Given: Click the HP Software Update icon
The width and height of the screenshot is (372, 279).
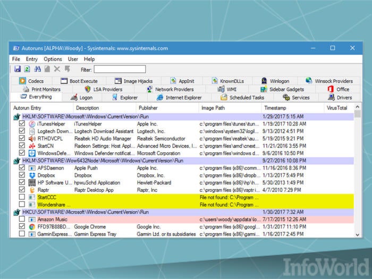Looking at the screenshot, I should [32, 183].
